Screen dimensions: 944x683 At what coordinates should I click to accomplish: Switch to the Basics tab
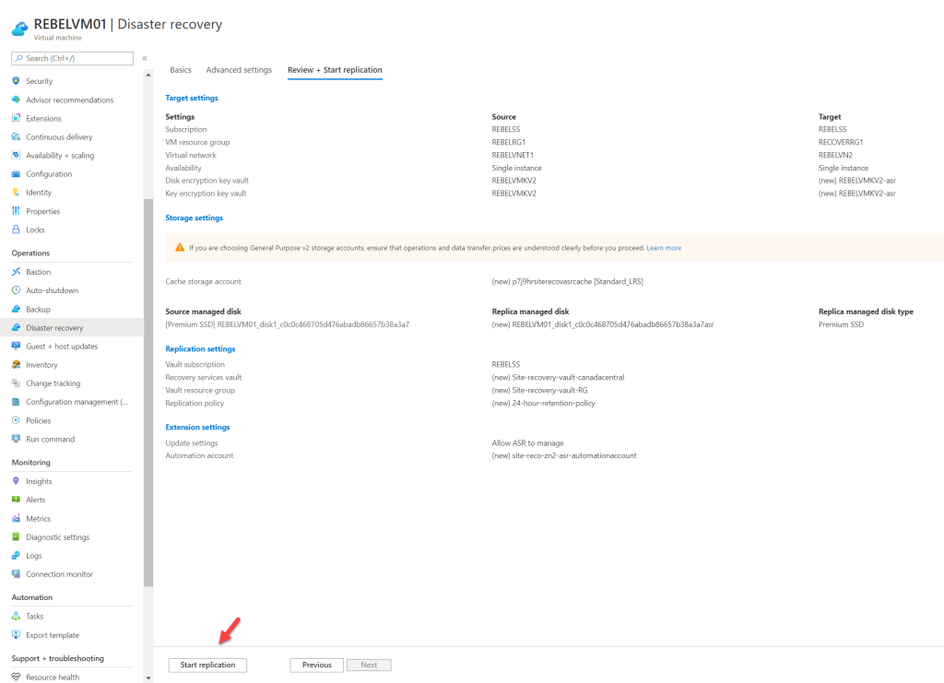pos(180,69)
